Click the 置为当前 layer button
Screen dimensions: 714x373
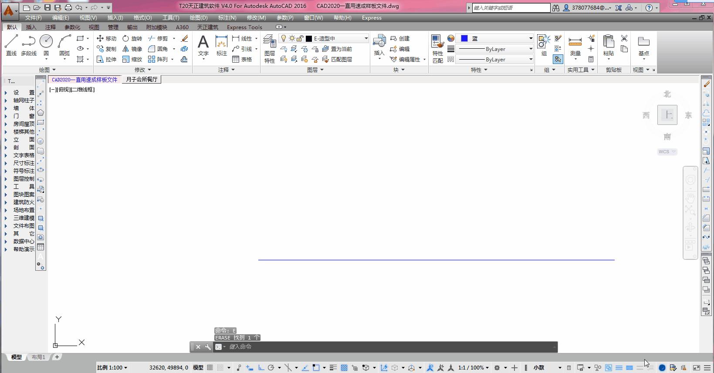point(337,49)
